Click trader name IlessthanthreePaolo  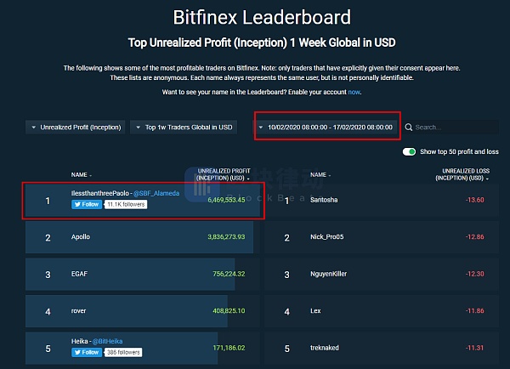coord(100,193)
